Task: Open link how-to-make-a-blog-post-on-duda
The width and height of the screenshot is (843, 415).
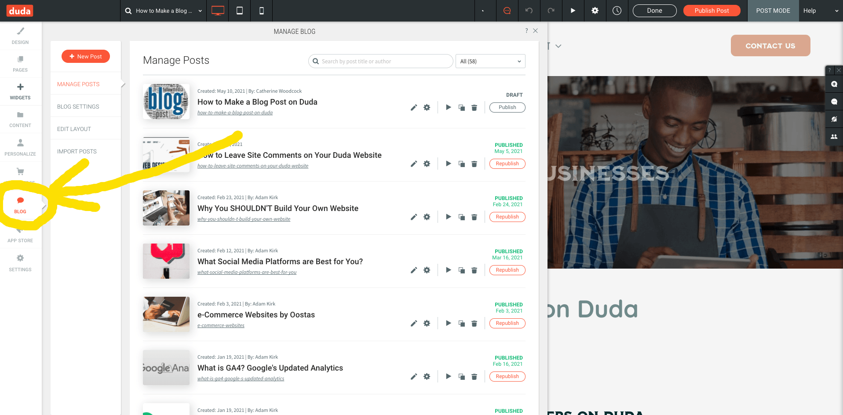Action: tap(235, 113)
